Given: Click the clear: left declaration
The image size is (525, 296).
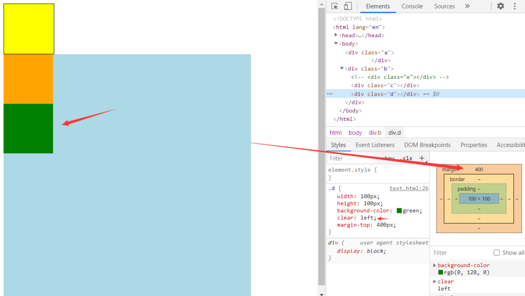Looking at the screenshot, I should [357, 218].
